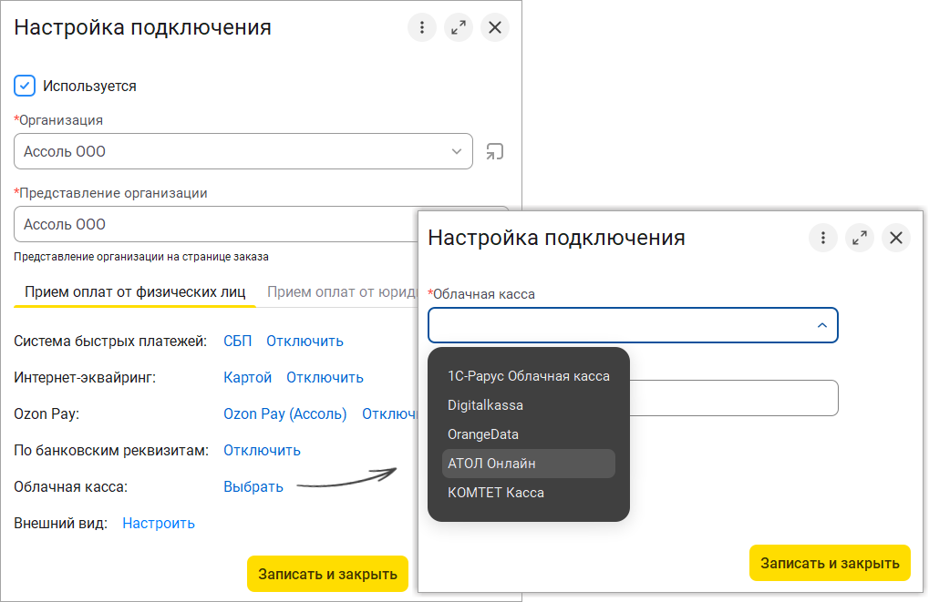The height and width of the screenshot is (602, 929).
Task: Click Отключить for По банковским реквизитам
Action: 262,451
